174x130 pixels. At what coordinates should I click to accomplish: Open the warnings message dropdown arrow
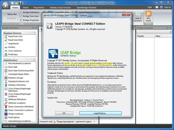click(94, 122)
